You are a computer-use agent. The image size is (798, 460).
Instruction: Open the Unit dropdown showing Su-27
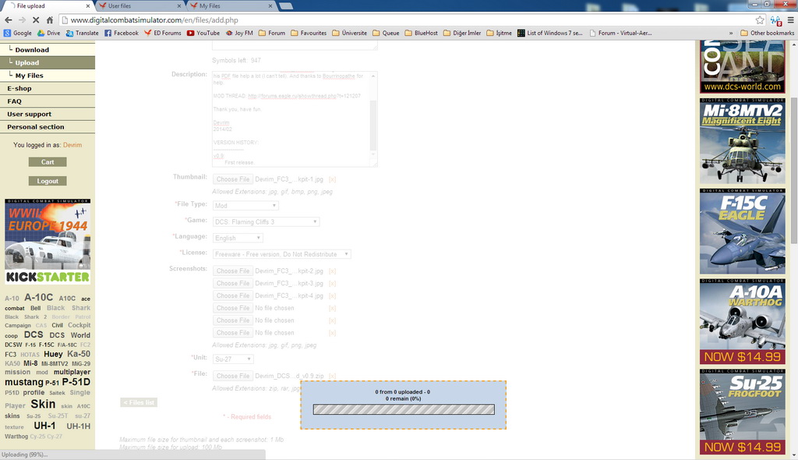pos(233,359)
